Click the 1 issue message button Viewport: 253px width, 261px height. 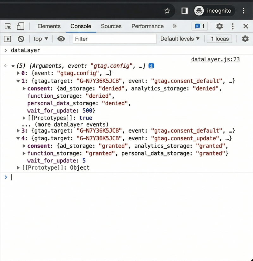click(200, 26)
